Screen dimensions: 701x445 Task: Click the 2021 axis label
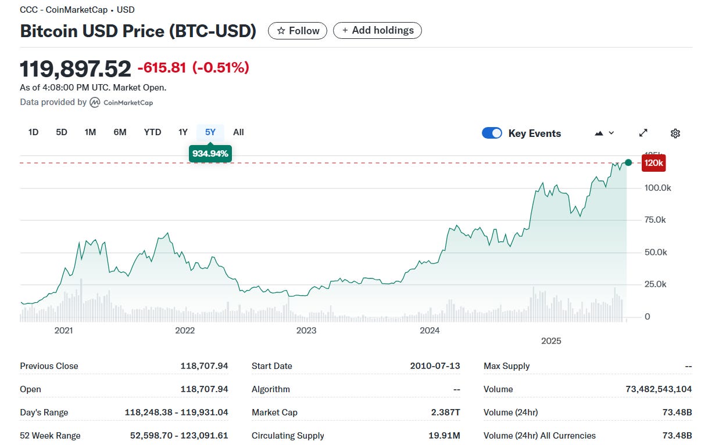tap(63, 331)
